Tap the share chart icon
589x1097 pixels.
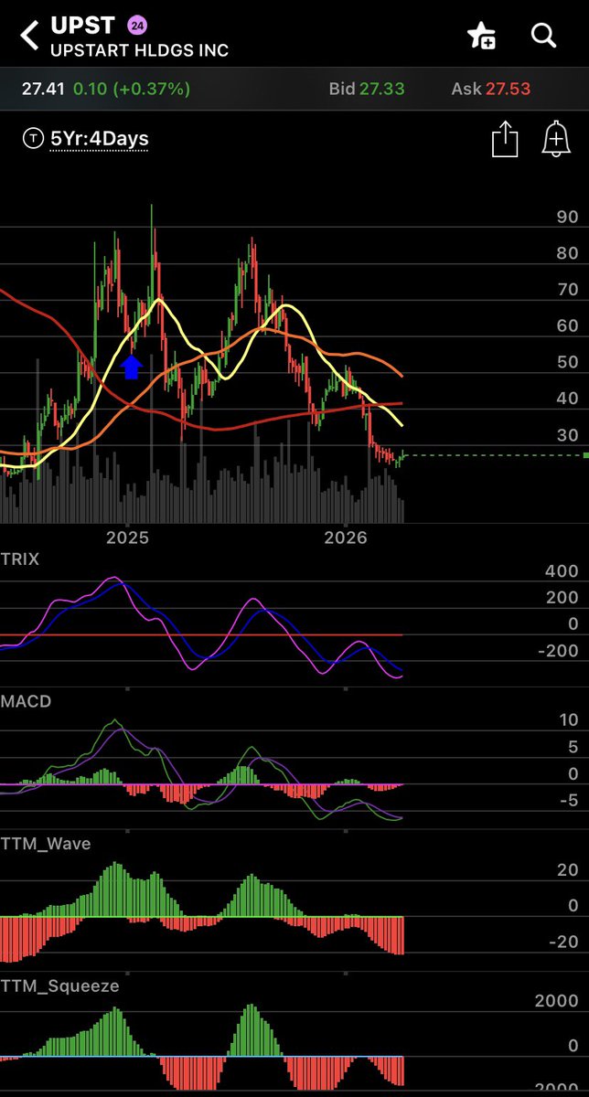[x=505, y=140]
